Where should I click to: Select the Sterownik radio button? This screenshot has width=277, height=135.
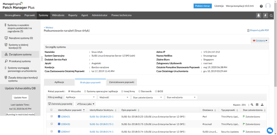[x=140, y=91]
